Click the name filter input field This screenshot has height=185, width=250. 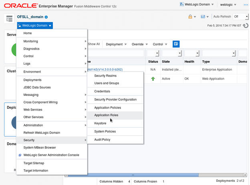tap(116, 53)
